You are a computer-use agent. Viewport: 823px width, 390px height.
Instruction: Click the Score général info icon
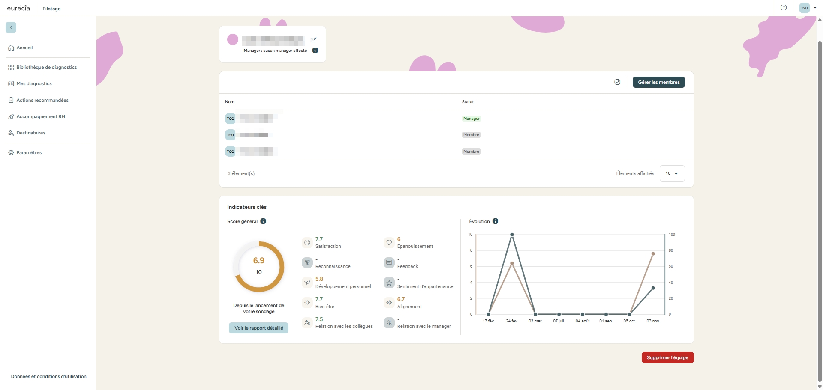point(263,221)
